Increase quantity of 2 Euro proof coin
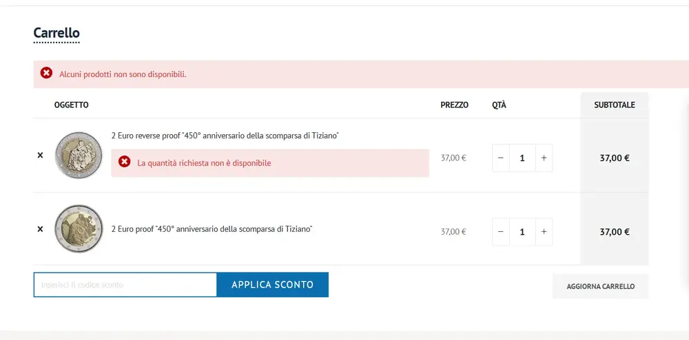 tap(544, 232)
